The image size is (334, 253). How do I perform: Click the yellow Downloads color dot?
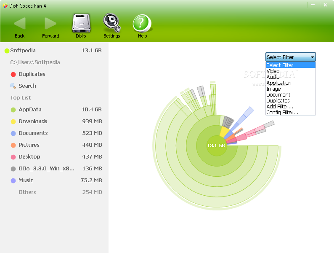click(13, 121)
